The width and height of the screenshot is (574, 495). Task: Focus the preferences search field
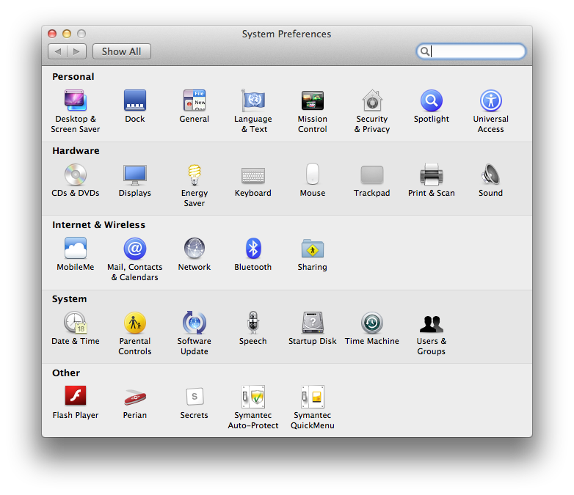(471, 51)
